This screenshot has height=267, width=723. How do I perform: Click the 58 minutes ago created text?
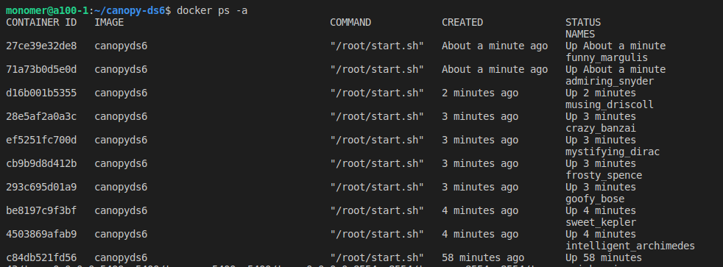coord(483,257)
